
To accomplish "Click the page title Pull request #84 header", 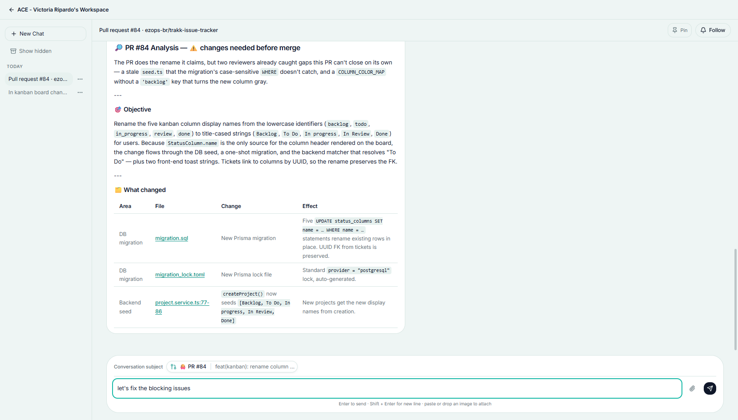I will pyautogui.click(x=158, y=30).
